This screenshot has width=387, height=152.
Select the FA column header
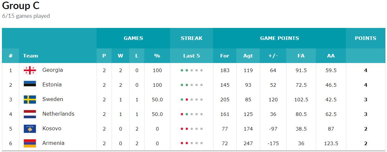(x=301, y=56)
